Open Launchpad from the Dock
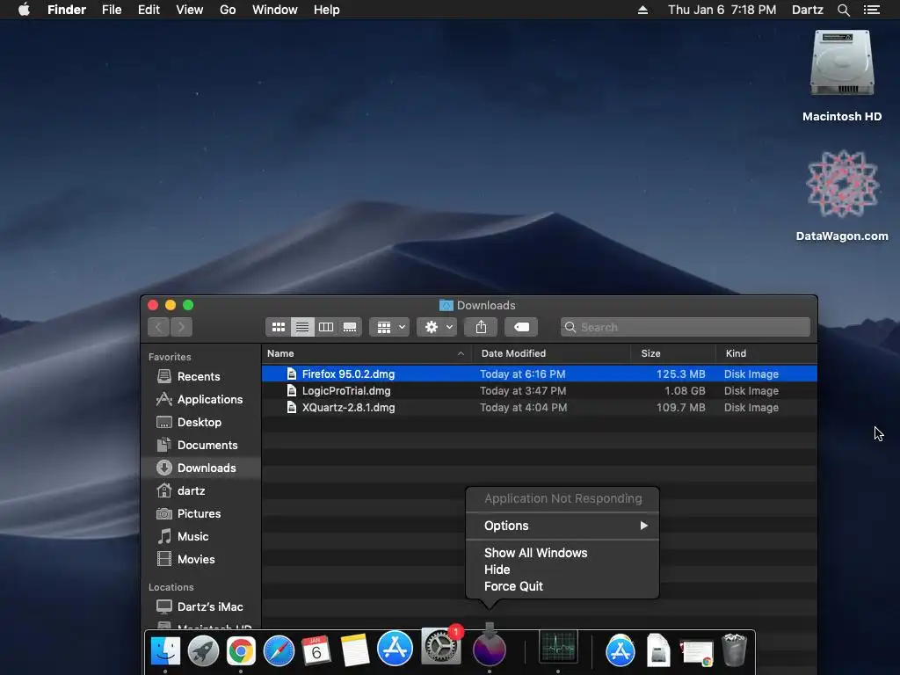Viewport: 900px width, 675px height. pyautogui.click(x=203, y=651)
